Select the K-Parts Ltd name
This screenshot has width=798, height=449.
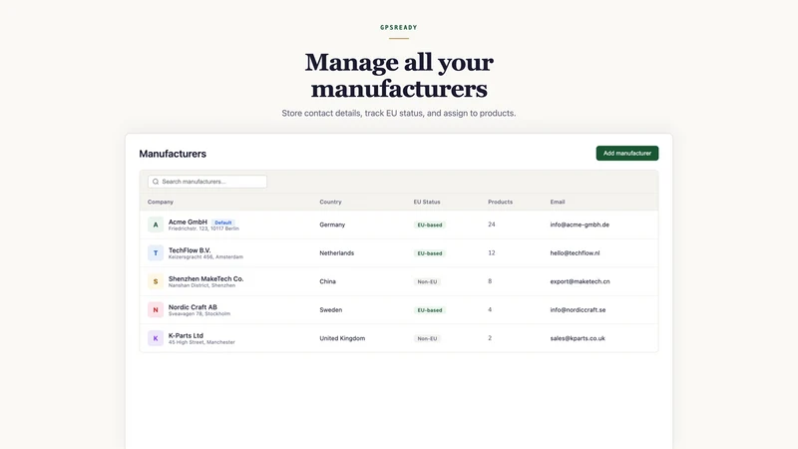186,335
